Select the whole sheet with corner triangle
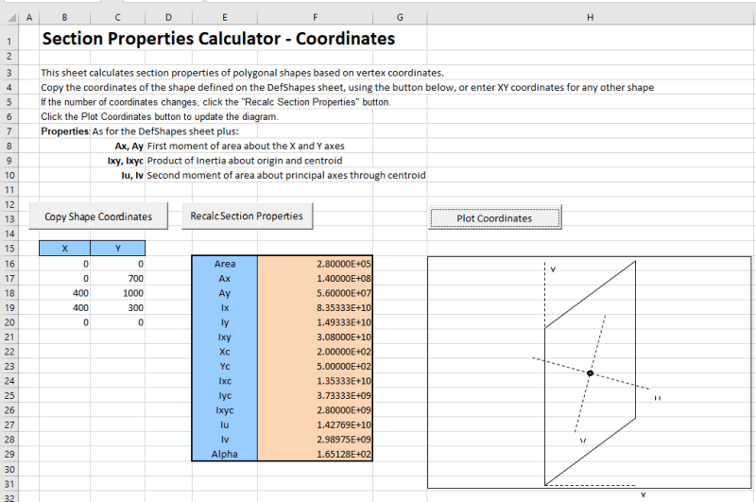This screenshot has height=502, width=756. coord(9,17)
